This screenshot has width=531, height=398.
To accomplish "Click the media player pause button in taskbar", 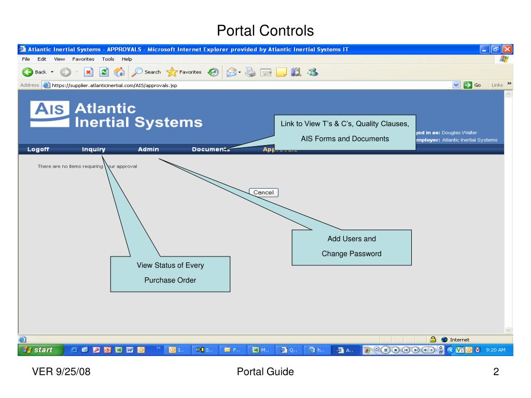I will (x=385, y=350).
